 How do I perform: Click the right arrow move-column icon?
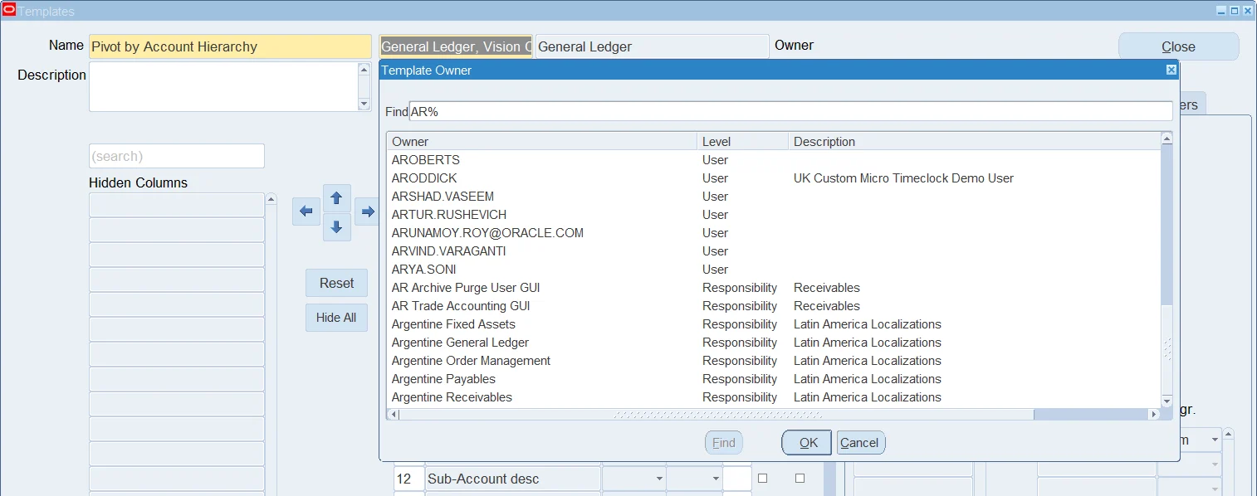pos(367,212)
